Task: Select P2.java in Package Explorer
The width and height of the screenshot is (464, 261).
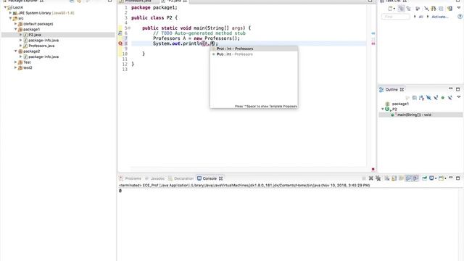Action: [x=35, y=35]
